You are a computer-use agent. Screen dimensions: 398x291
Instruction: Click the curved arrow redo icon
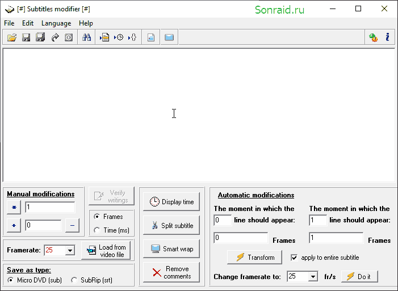(55, 37)
